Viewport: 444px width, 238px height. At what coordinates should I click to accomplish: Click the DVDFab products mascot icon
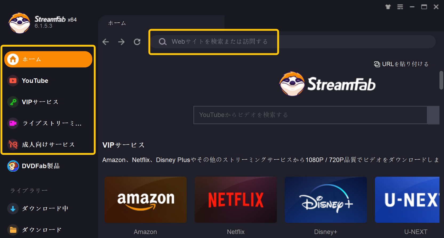(13, 166)
